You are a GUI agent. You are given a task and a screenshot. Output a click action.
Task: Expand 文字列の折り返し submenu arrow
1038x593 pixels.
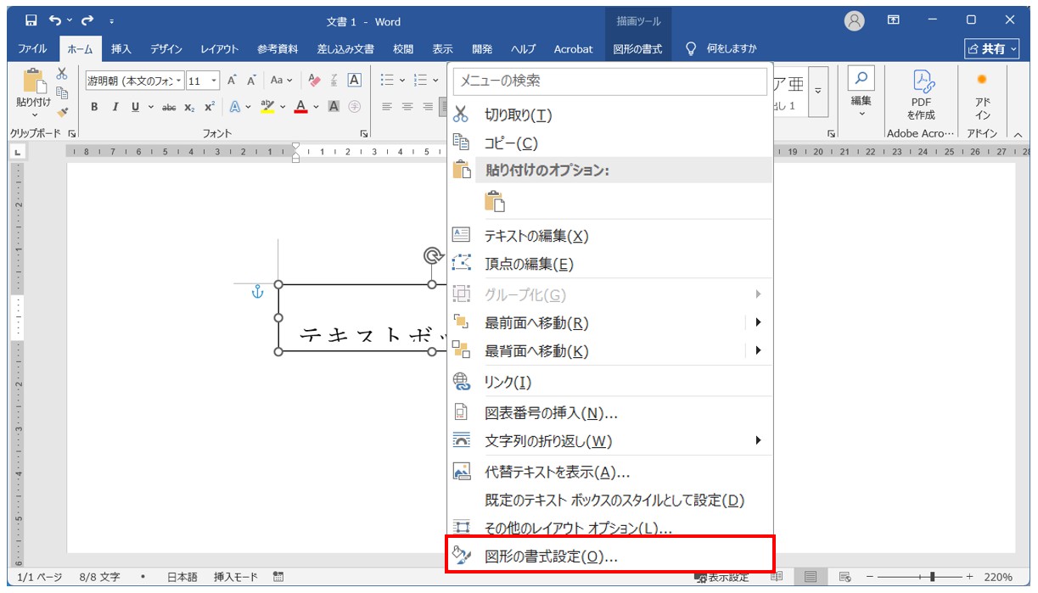click(758, 440)
